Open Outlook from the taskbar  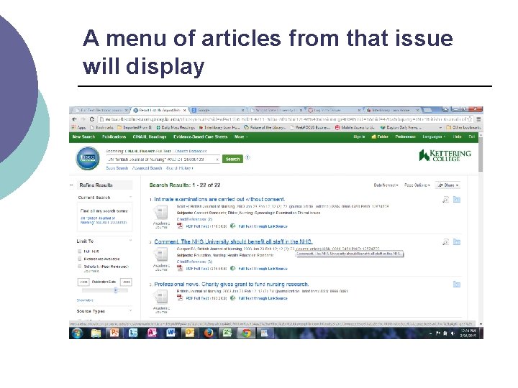tap(190, 333)
